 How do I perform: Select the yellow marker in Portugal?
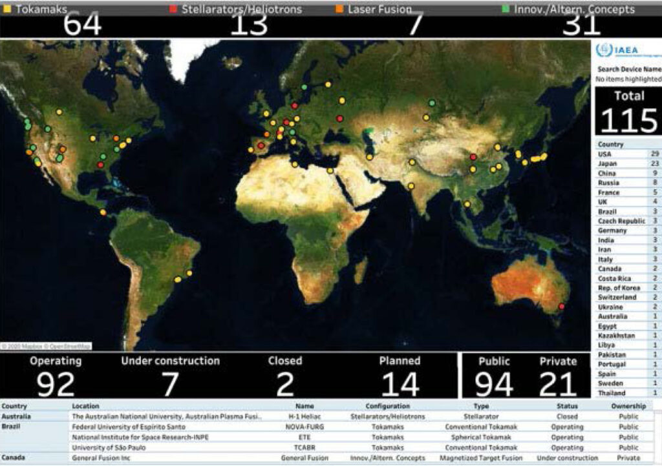250,150
